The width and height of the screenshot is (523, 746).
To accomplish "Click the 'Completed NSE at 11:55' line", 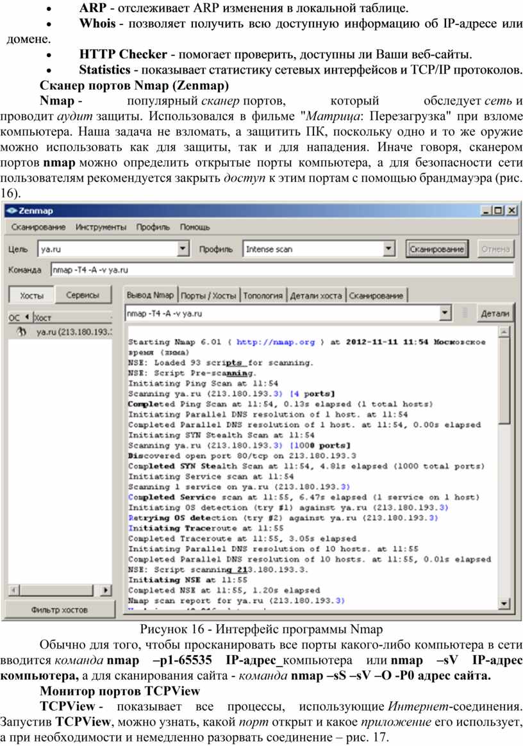I will click(224, 590).
